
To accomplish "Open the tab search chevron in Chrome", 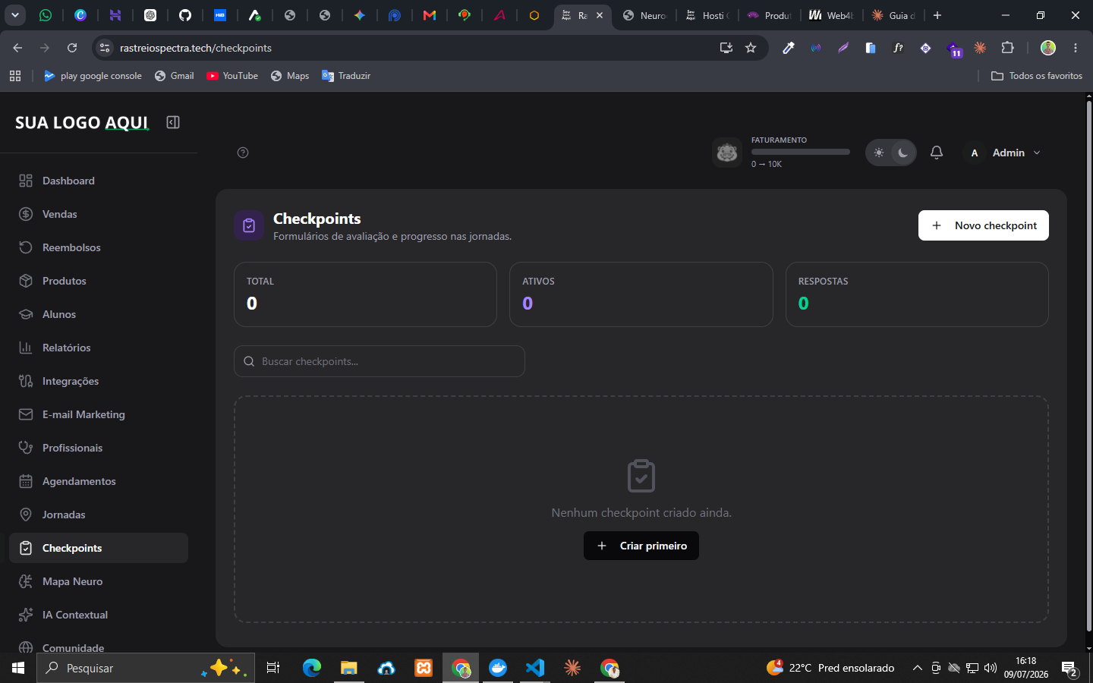I will 15,15.
